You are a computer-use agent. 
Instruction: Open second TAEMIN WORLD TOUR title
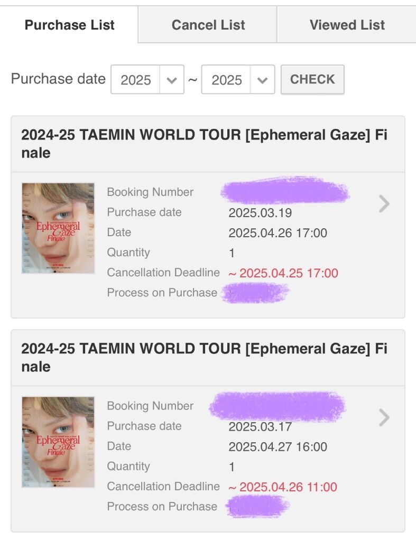click(205, 358)
